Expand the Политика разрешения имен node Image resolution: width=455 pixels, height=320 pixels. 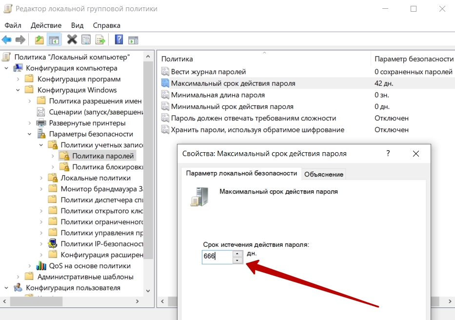click(30, 101)
